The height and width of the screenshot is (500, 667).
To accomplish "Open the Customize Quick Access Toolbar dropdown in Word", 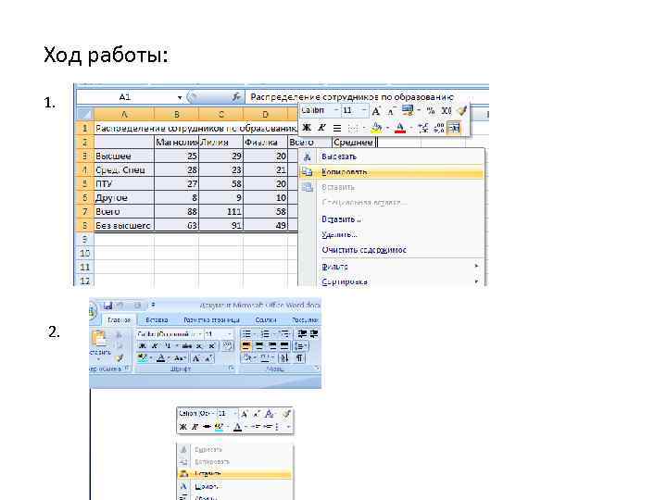I will click(153, 305).
